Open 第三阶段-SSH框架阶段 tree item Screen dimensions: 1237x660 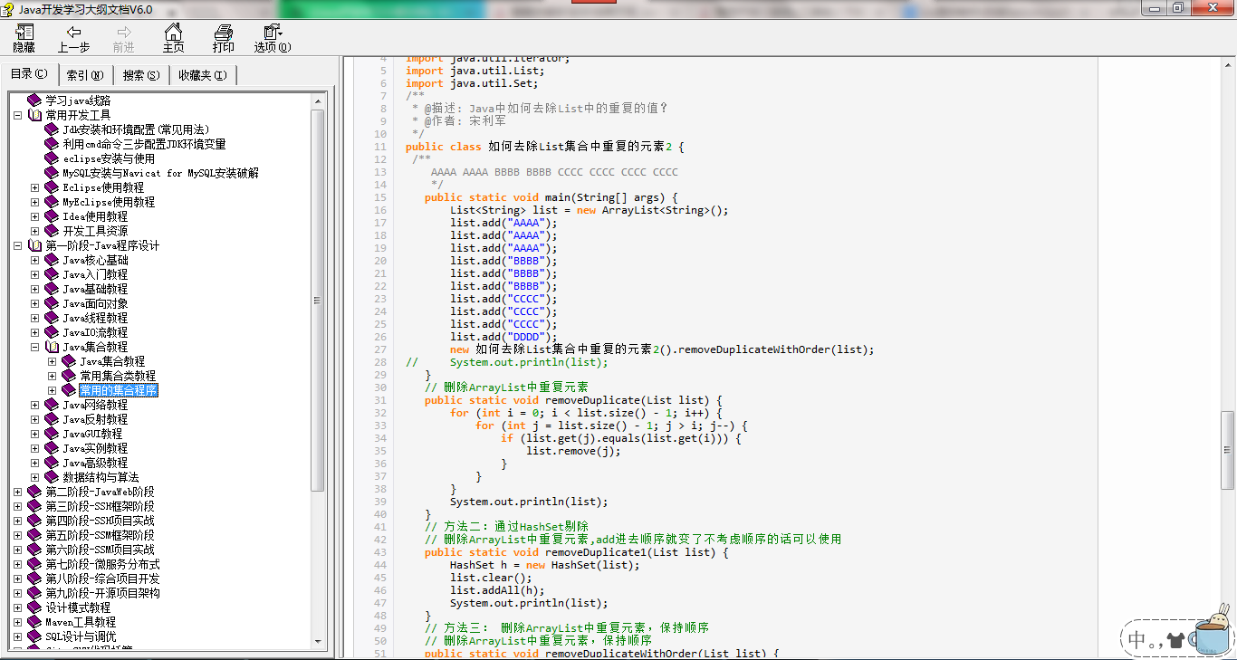pos(100,506)
